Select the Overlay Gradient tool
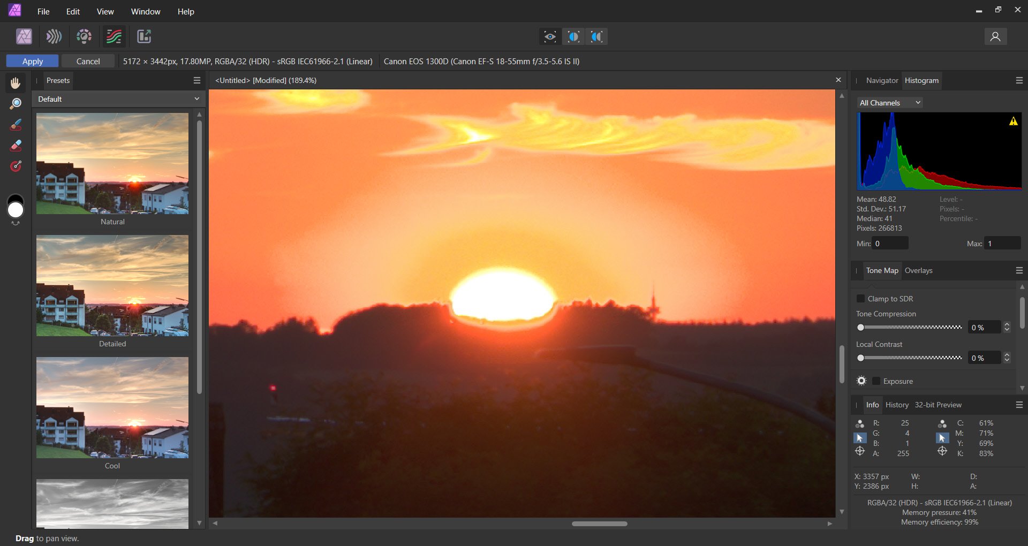This screenshot has height=546, width=1028. click(16, 166)
